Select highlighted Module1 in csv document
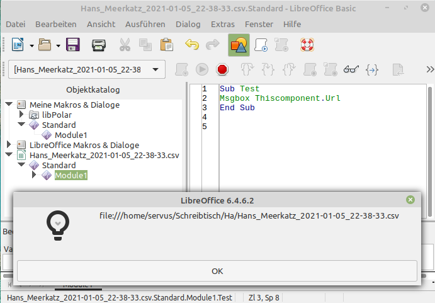435x303 pixels. tap(71, 176)
